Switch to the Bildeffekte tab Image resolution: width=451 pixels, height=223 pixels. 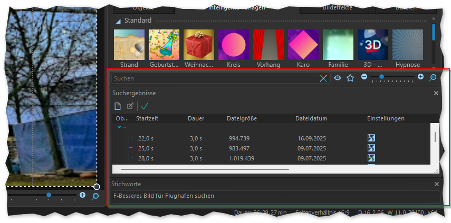337,8
